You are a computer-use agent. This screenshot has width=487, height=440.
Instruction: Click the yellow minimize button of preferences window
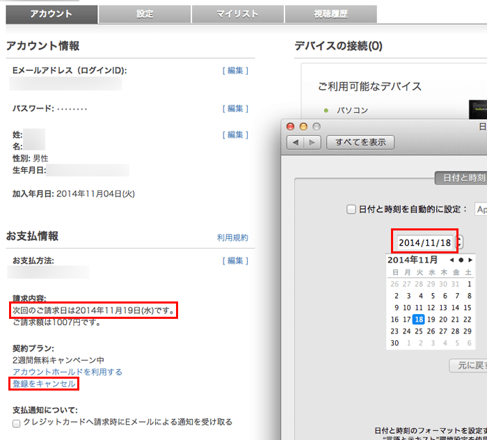coord(303,126)
